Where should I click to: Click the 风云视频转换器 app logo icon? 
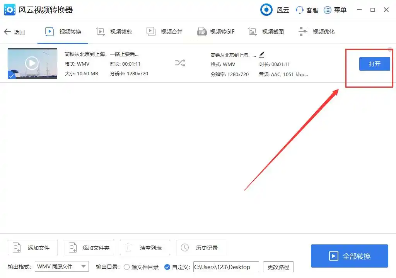10,10
